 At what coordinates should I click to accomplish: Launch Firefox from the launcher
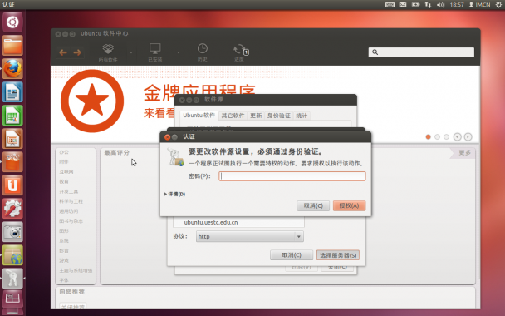tap(12, 69)
